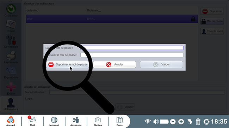Open the Accueil home icon
The image size is (229, 128).
(x=11, y=121)
